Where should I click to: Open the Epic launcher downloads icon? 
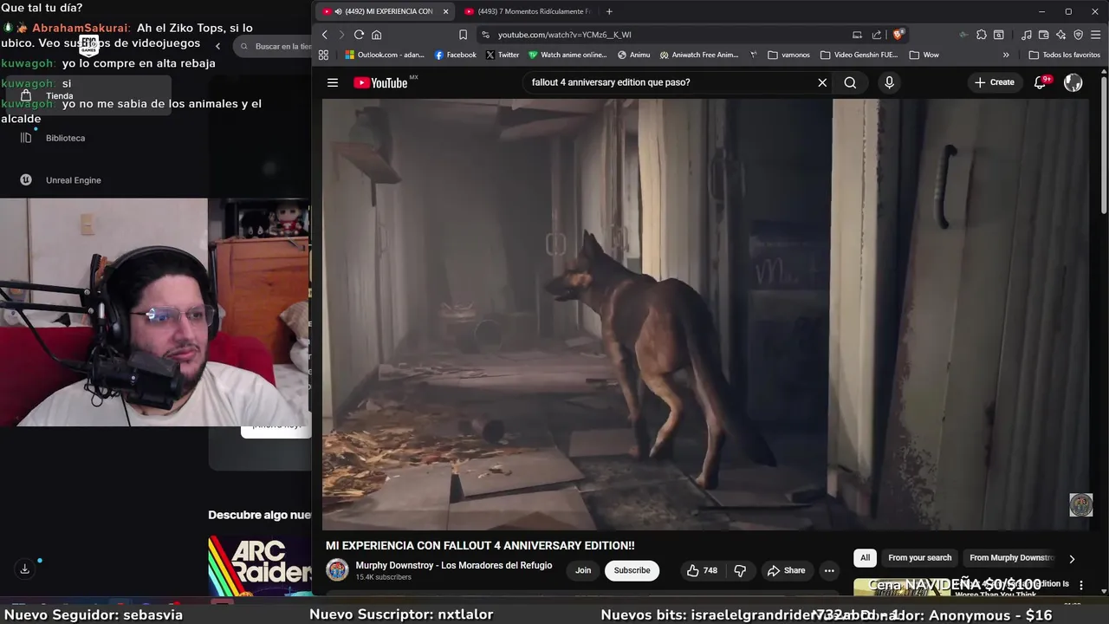(24, 569)
